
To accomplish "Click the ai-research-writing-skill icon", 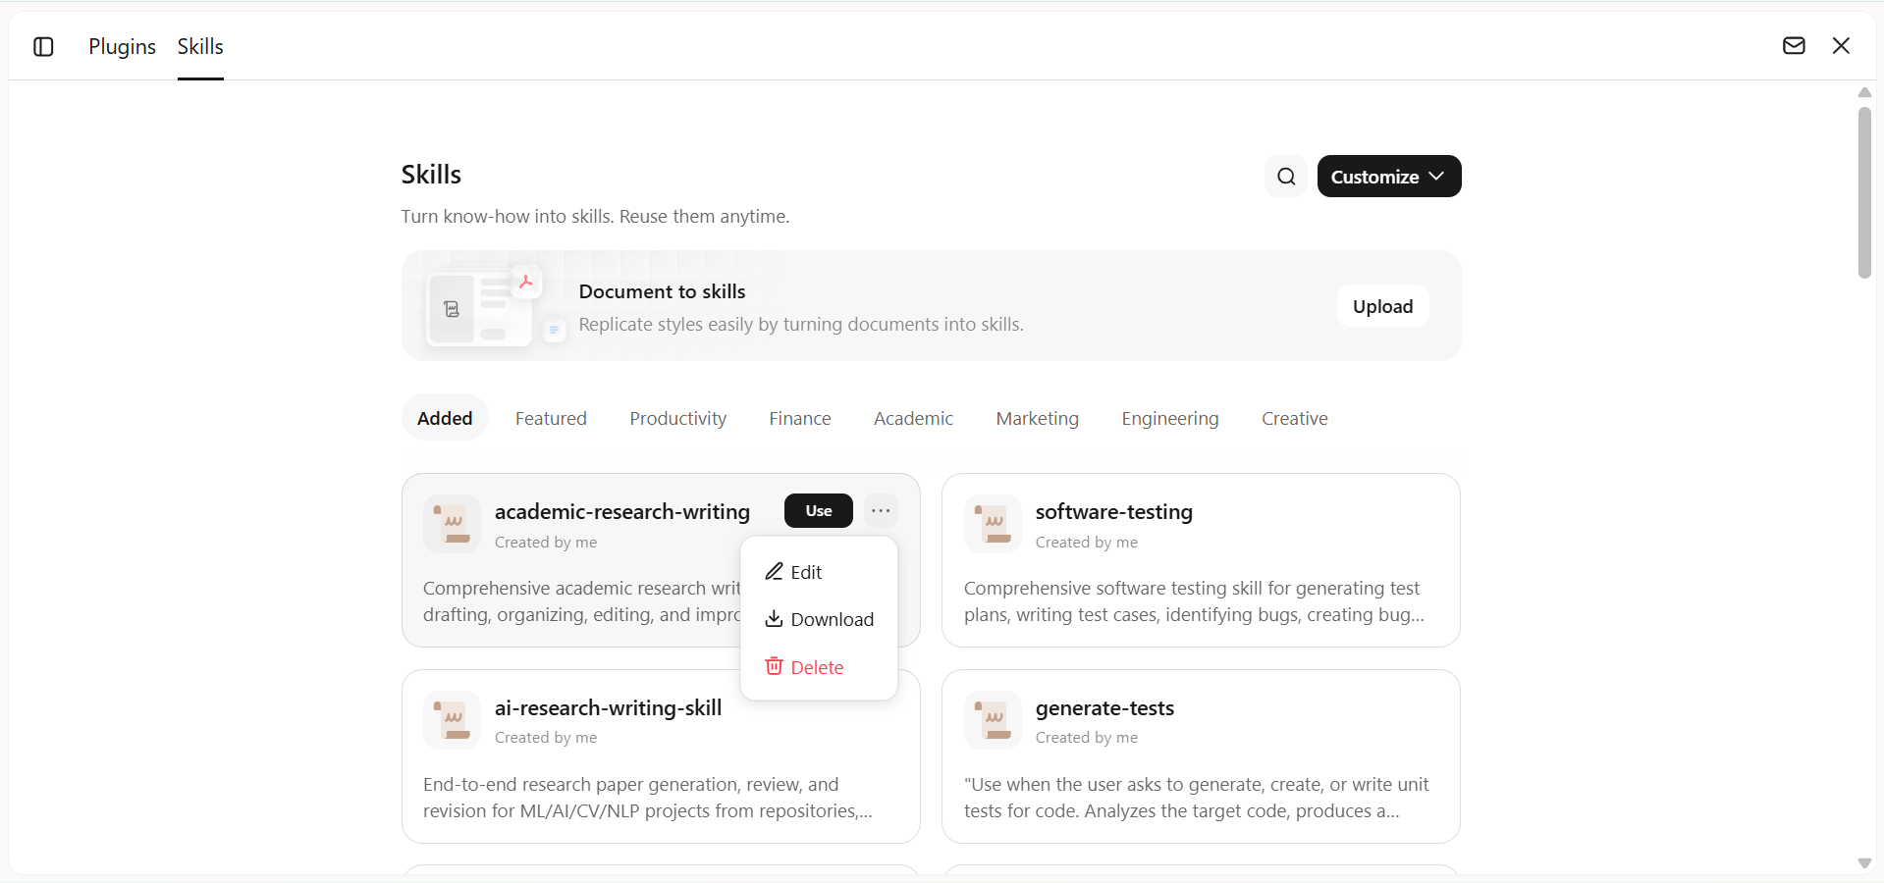I will tap(452, 720).
